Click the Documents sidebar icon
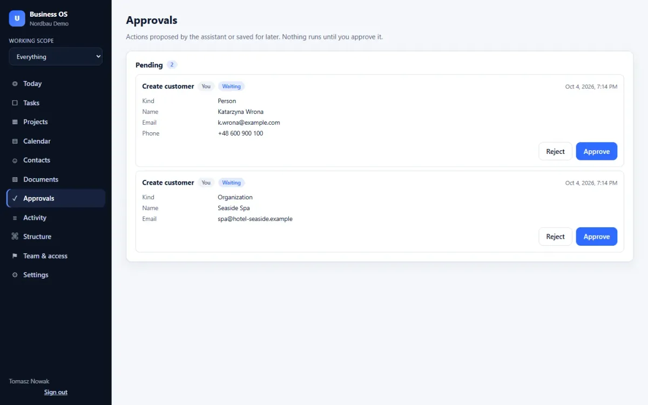The width and height of the screenshot is (648, 405). 15,179
